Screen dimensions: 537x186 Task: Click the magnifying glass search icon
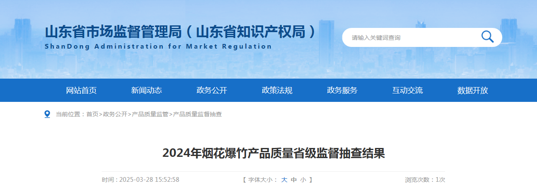(487, 37)
